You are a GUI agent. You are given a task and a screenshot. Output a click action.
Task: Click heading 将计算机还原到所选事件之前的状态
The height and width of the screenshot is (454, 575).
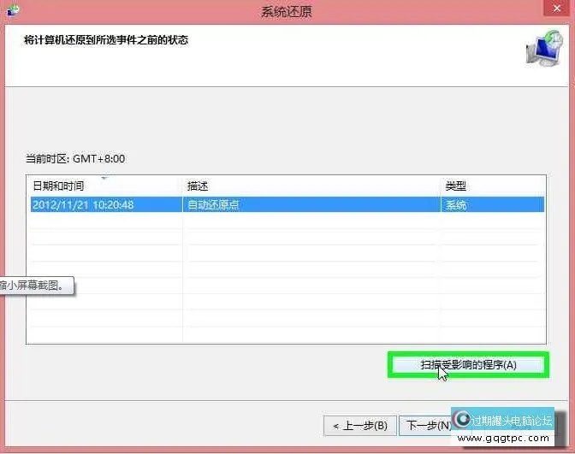[x=106, y=39]
